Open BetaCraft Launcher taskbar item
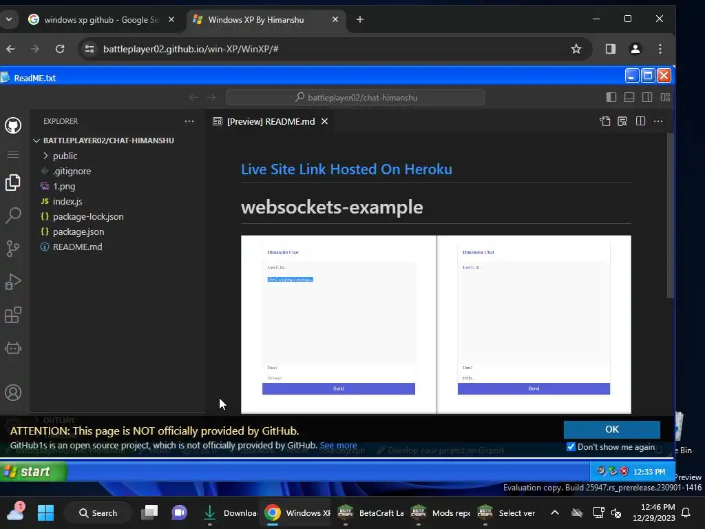This screenshot has width=705, height=529. coord(371,512)
